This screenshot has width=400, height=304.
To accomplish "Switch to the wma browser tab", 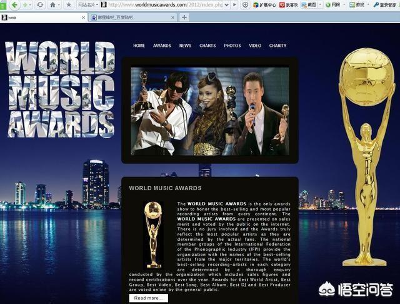I will pos(43,18).
